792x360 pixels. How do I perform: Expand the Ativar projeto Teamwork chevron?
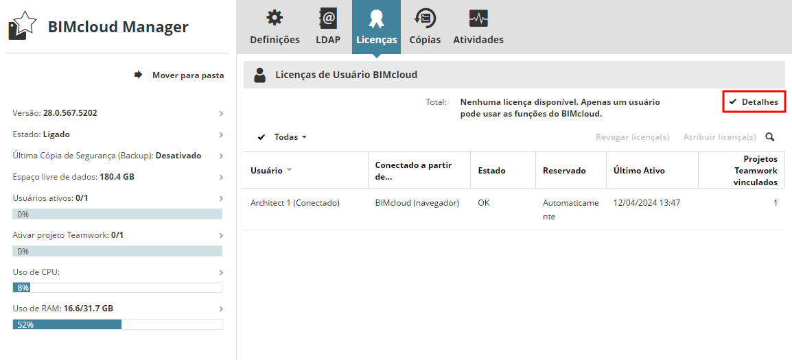221,235
